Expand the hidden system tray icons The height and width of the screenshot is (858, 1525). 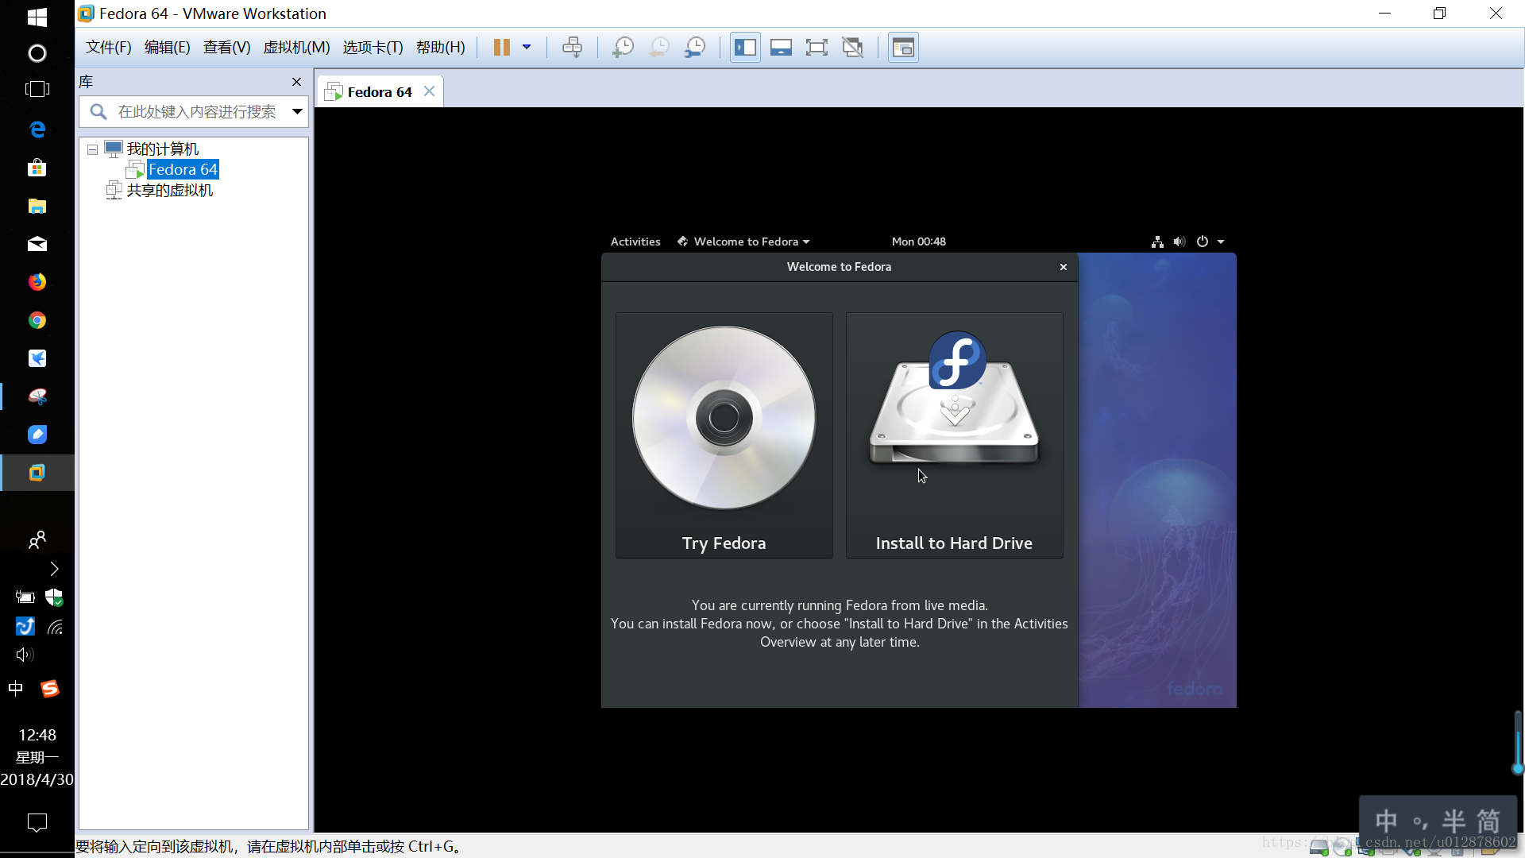coord(54,569)
